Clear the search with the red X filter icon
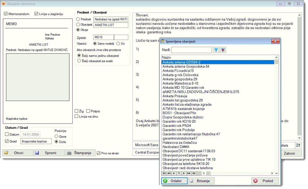The width and height of the screenshot is (308, 189). coord(223,50)
